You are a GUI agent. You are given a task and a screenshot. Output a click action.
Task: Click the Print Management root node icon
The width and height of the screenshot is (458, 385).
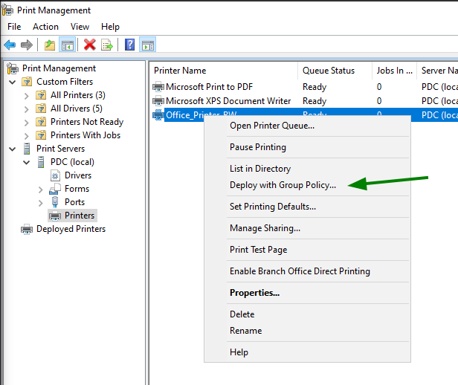click(13, 68)
